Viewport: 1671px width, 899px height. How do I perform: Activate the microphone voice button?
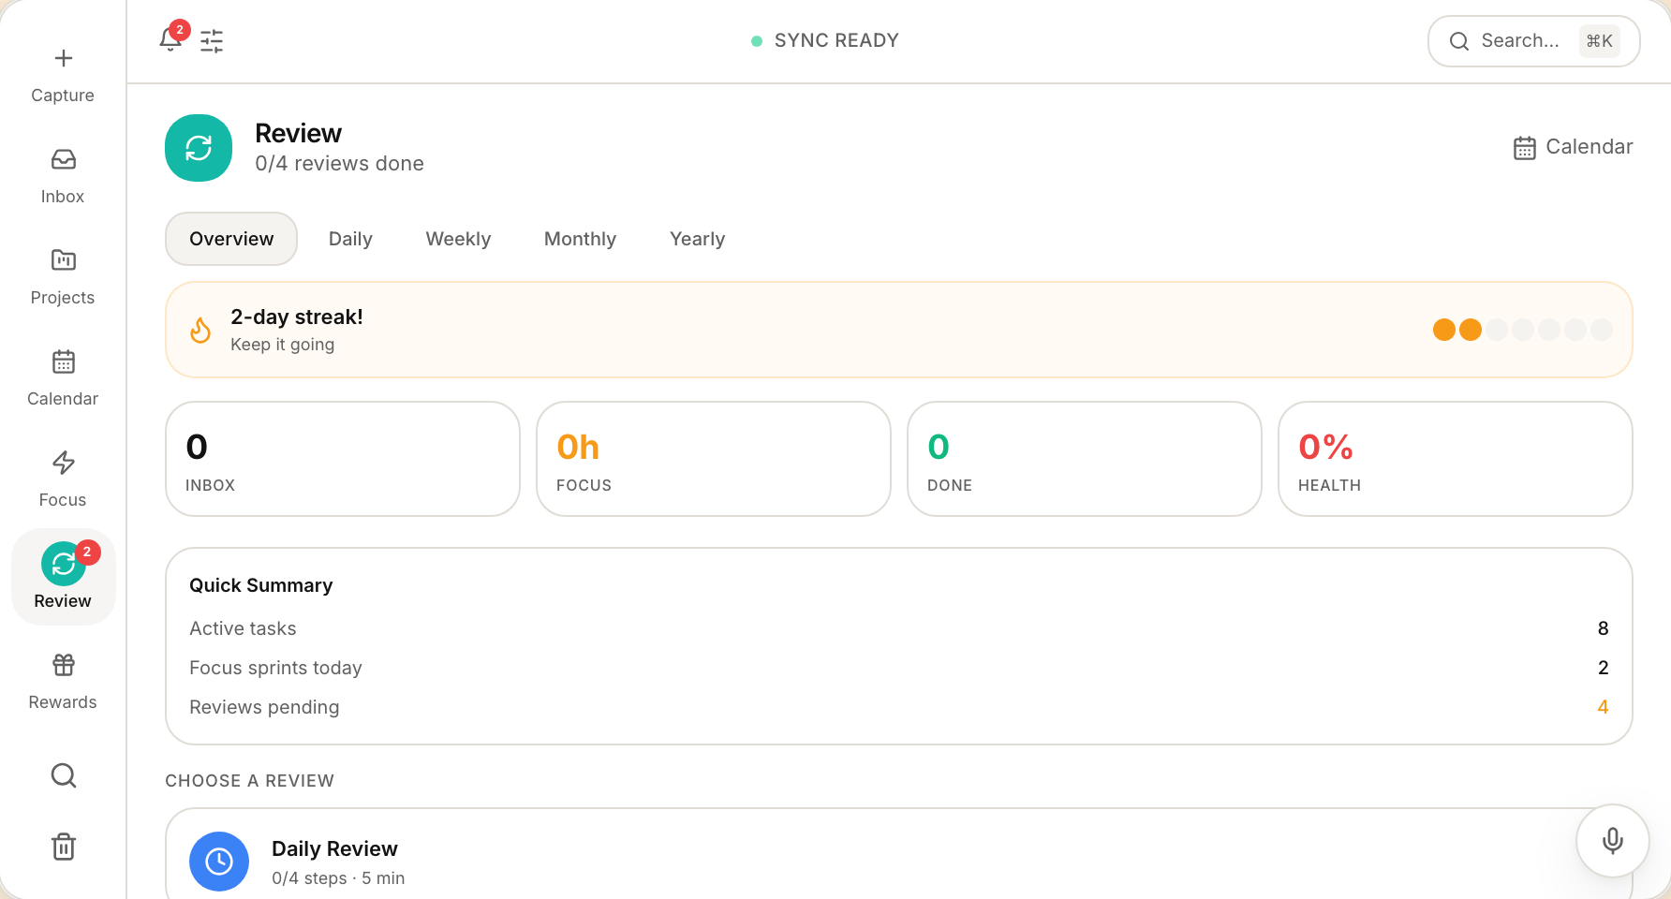coord(1613,840)
